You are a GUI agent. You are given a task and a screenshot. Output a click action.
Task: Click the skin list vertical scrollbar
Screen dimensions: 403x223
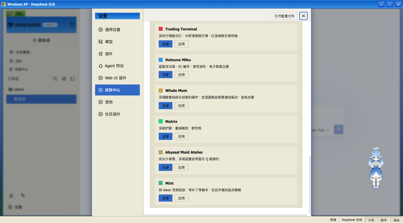tap(310, 185)
